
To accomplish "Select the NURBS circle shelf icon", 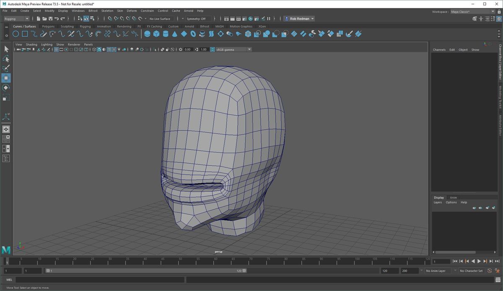I will [16, 34].
